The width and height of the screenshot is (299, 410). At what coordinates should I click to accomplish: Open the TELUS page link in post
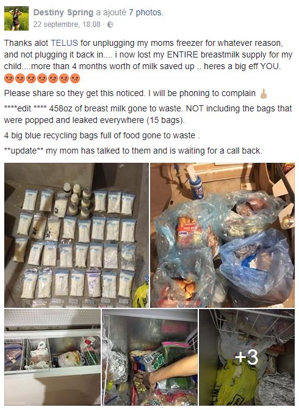(64, 43)
